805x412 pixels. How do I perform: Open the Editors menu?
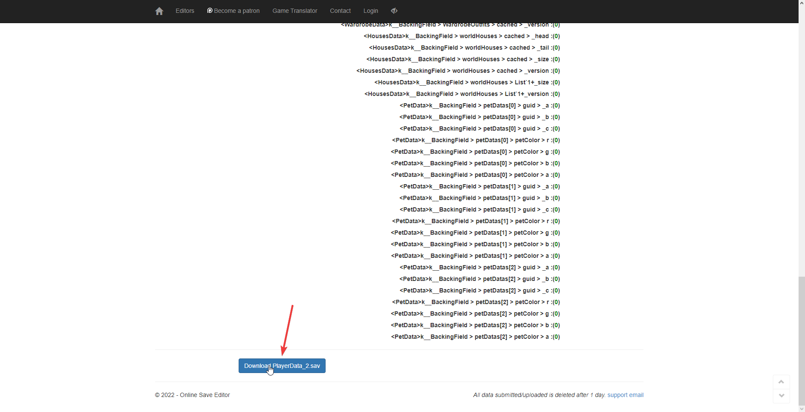pos(185,11)
